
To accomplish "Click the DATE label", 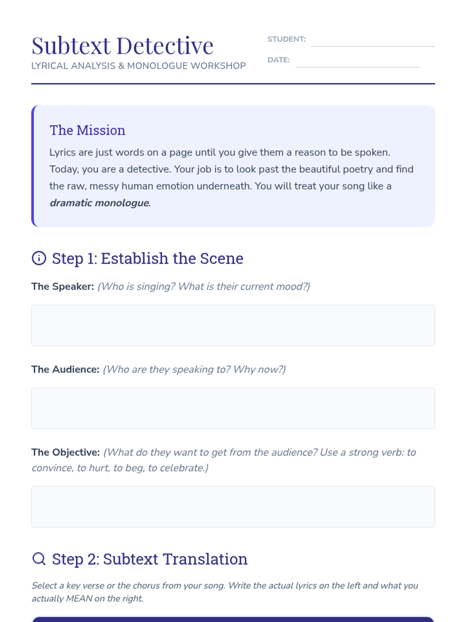I will [x=278, y=60].
